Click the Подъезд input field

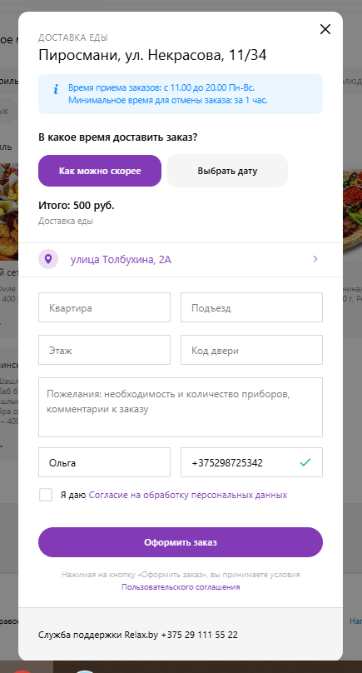252,307
